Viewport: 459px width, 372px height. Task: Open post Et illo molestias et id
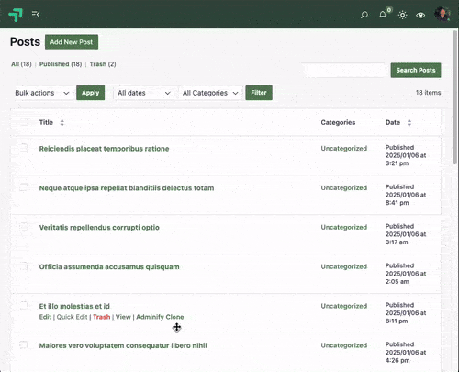tap(74, 306)
